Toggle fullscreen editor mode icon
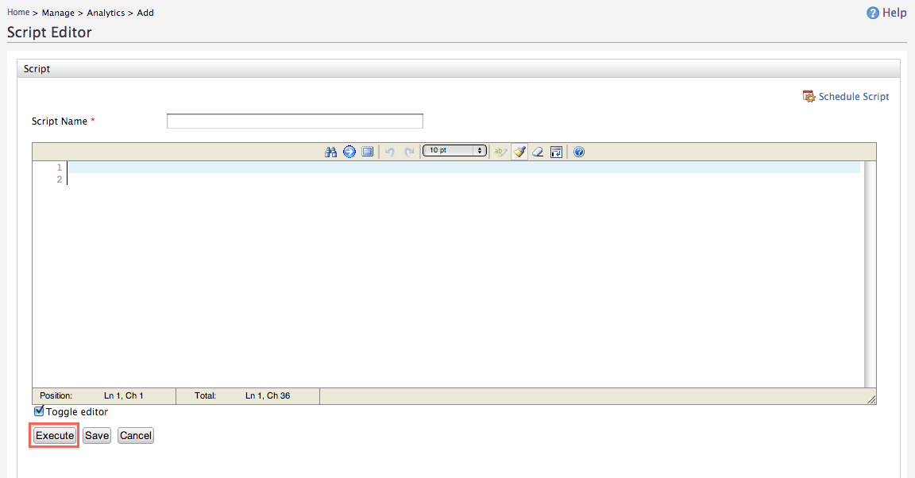Viewport: 915px width, 478px height. click(368, 152)
